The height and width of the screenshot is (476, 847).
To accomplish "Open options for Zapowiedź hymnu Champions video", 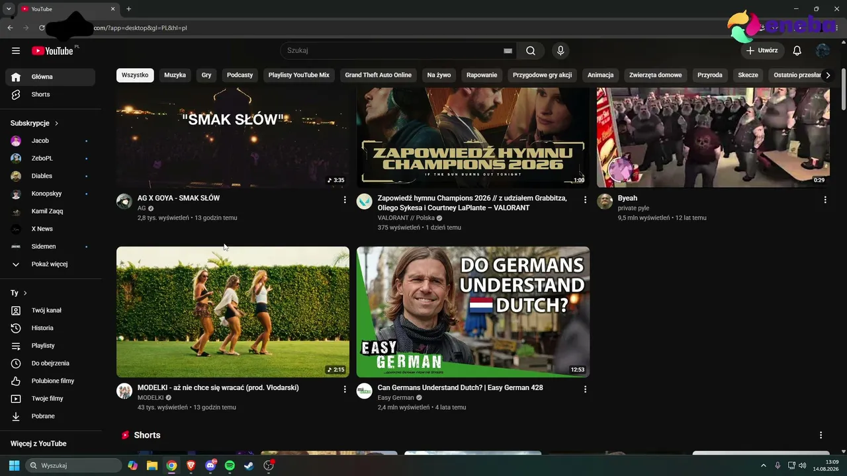I will tap(585, 200).
